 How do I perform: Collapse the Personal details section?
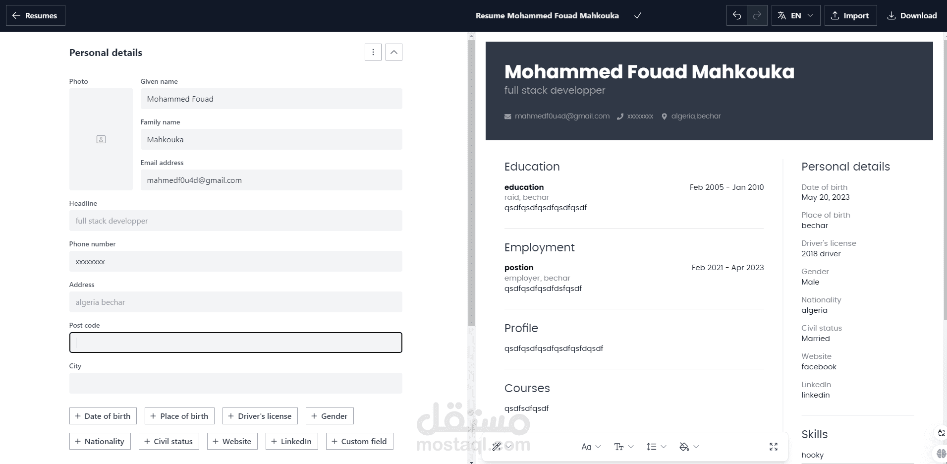[x=394, y=52]
